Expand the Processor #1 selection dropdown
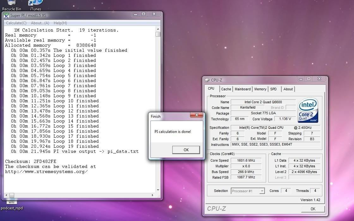The height and width of the screenshot is (221, 354). click(262, 191)
